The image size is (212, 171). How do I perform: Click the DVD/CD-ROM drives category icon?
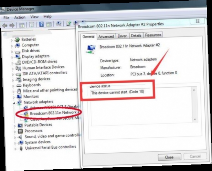click(x=18, y=63)
